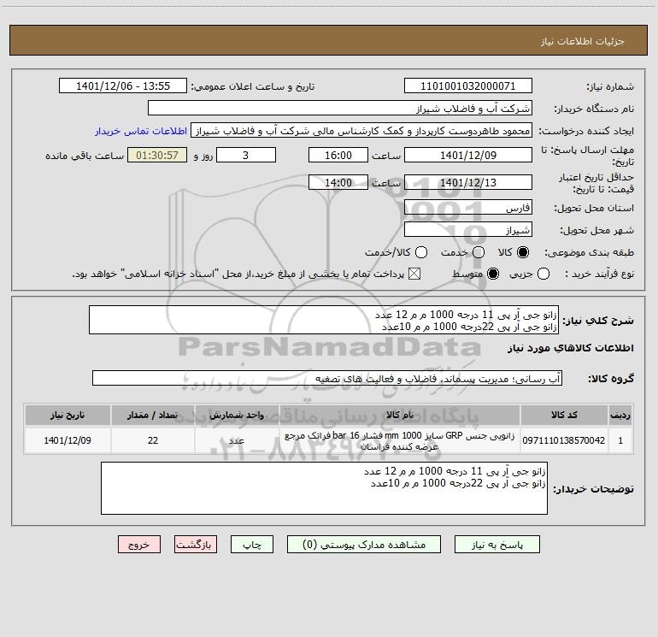Select the خدمت radio button
Screen dimensions: 658x637
(479, 252)
